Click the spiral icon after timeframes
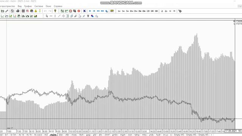The image size is (242, 136). tap(180, 11)
